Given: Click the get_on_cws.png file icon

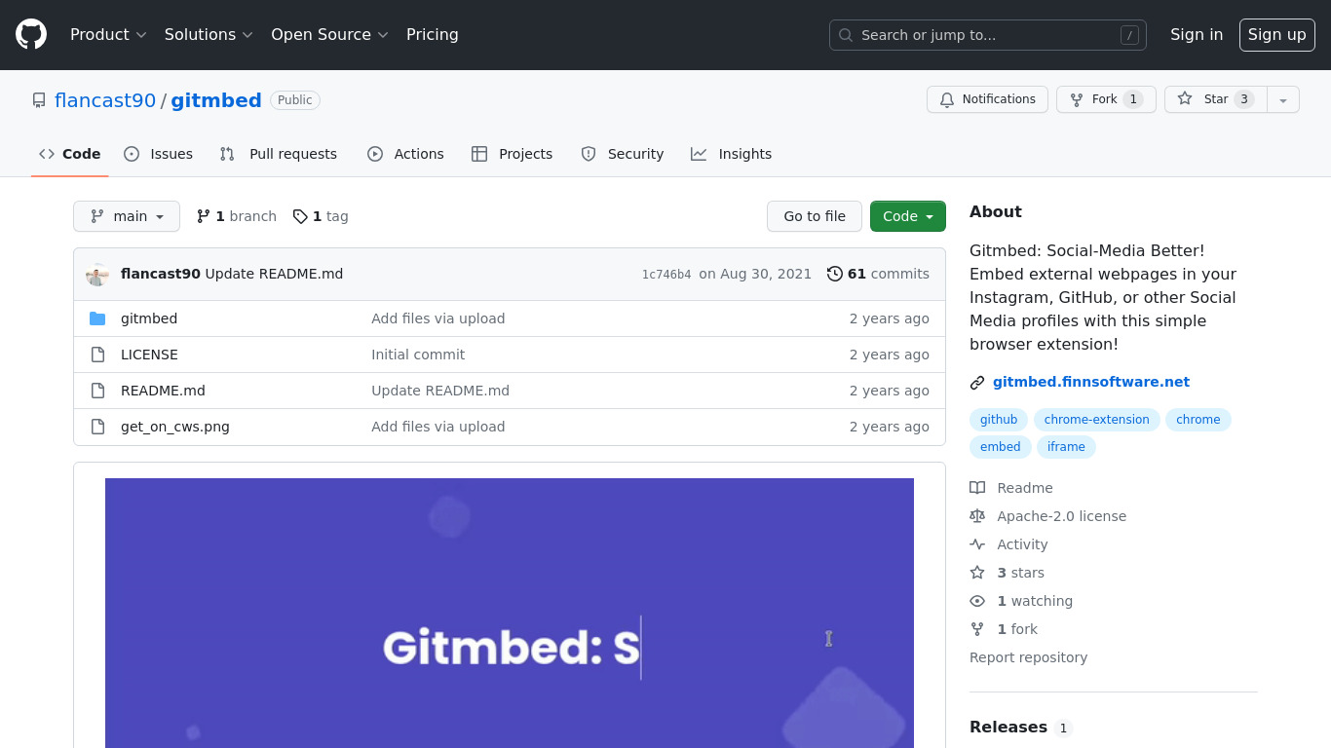Looking at the screenshot, I should pyautogui.click(x=97, y=427).
